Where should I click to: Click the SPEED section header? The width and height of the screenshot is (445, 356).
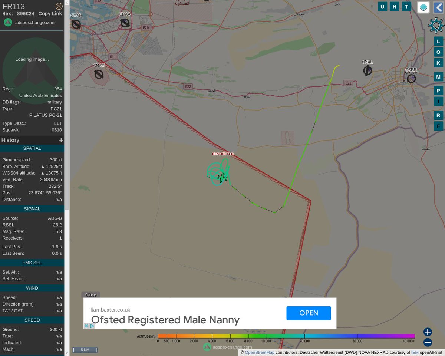coord(32,320)
